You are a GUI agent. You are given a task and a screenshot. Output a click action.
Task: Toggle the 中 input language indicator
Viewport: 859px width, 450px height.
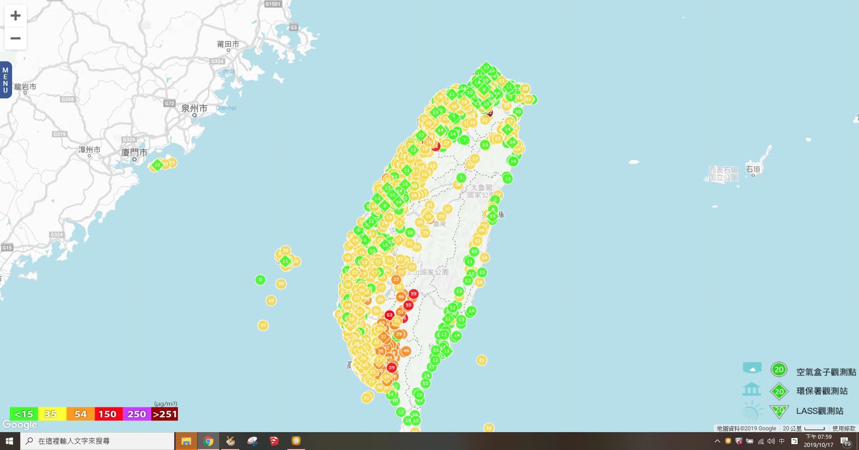(x=782, y=441)
